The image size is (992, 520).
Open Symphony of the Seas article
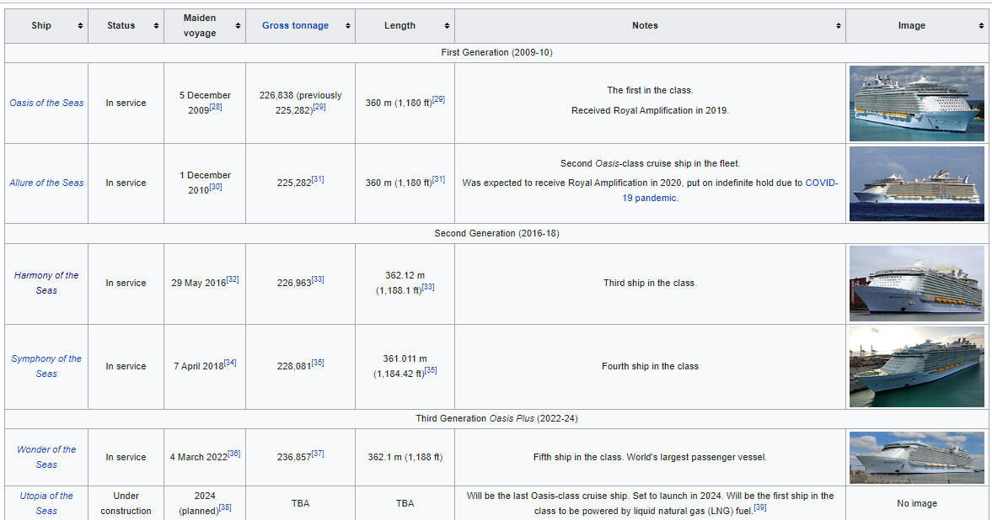pyautogui.click(x=46, y=367)
